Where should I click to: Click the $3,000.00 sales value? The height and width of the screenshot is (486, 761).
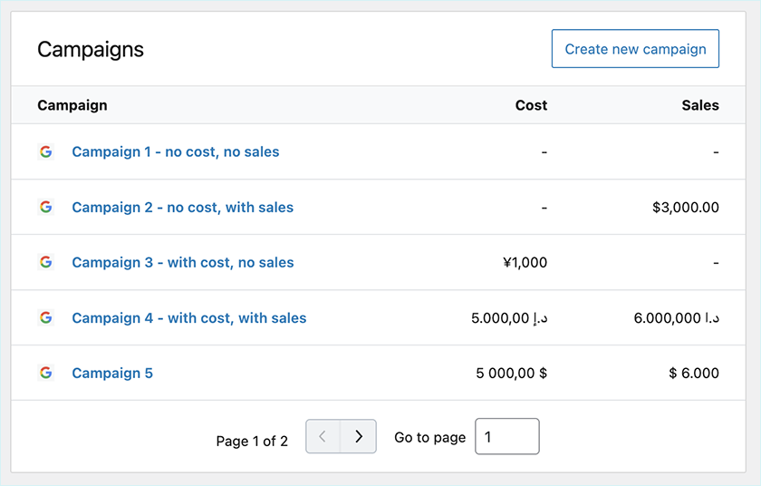(x=685, y=208)
